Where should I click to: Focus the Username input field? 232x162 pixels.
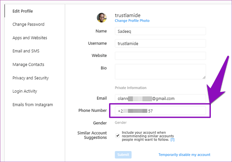point(160,43)
